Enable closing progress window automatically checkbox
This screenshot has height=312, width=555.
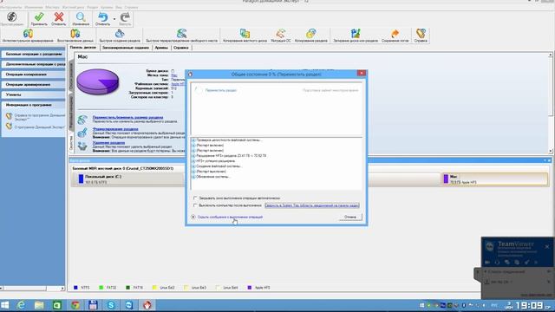(195, 198)
